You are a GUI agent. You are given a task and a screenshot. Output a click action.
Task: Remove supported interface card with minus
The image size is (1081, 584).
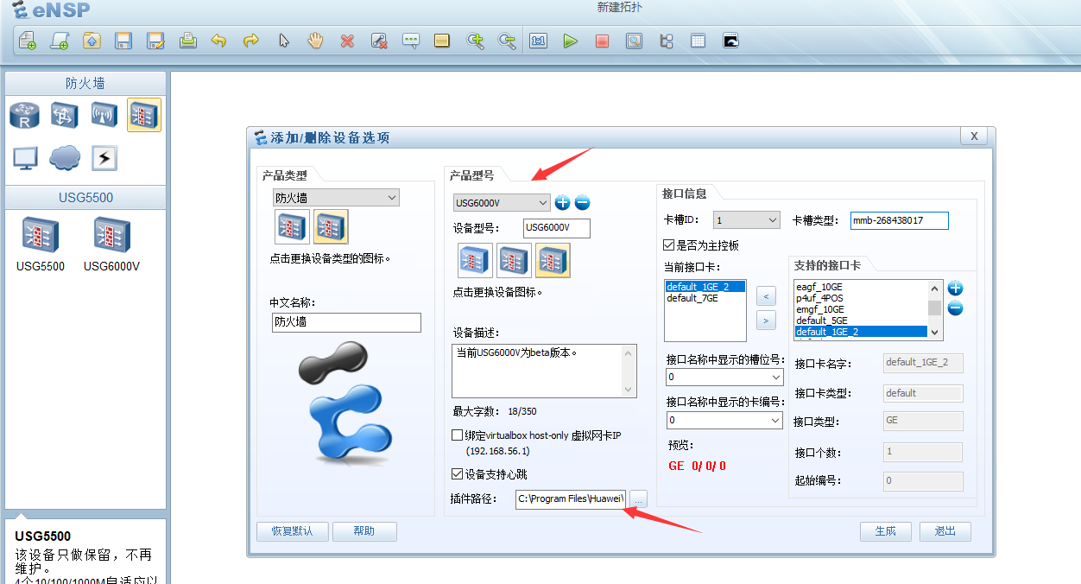tap(956, 308)
